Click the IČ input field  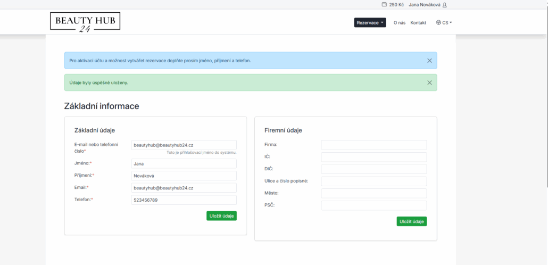point(373,157)
